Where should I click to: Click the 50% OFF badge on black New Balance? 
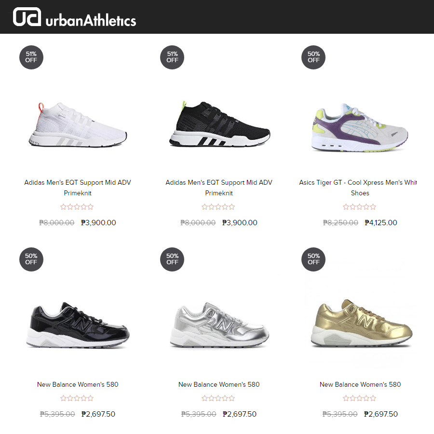[x=31, y=259]
